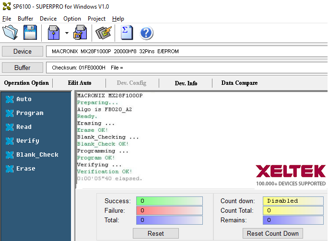Click the save floppy disk icon
Viewport: 328px width, 241px height.
(30, 33)
